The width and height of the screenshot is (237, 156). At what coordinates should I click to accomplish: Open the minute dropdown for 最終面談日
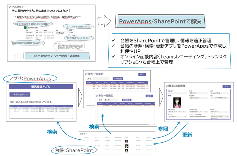[185, 112]
